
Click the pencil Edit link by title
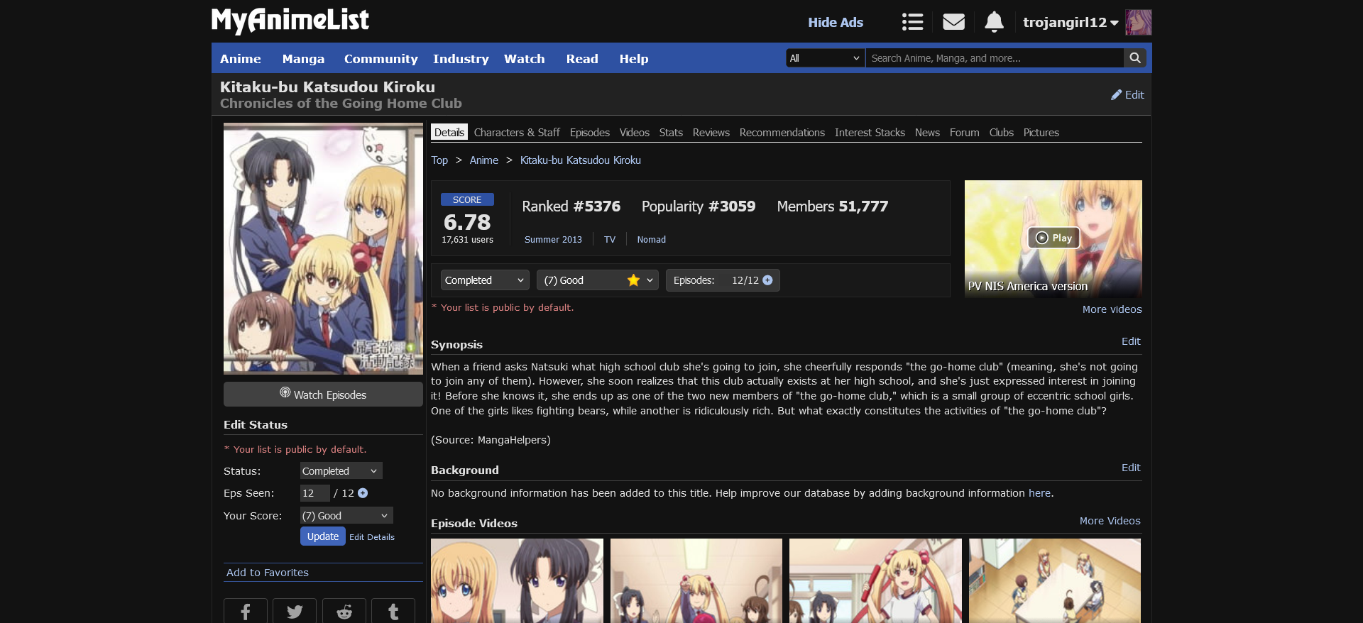(1127, 95)
